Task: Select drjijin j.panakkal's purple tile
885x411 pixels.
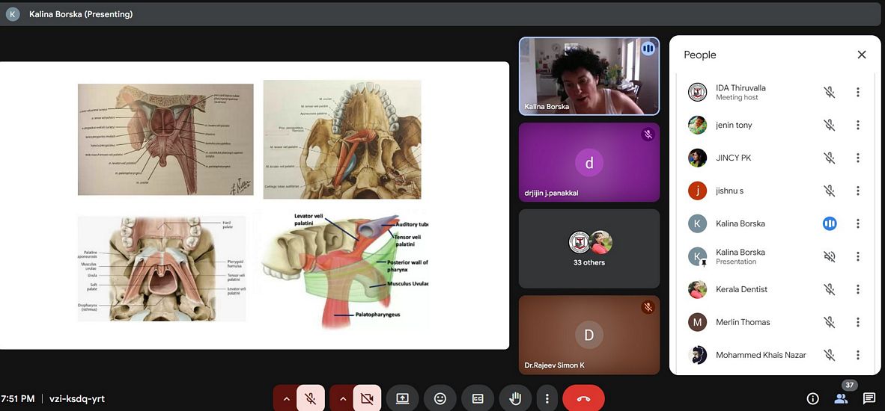Action: pyautogui.click(x=589, y=162)
